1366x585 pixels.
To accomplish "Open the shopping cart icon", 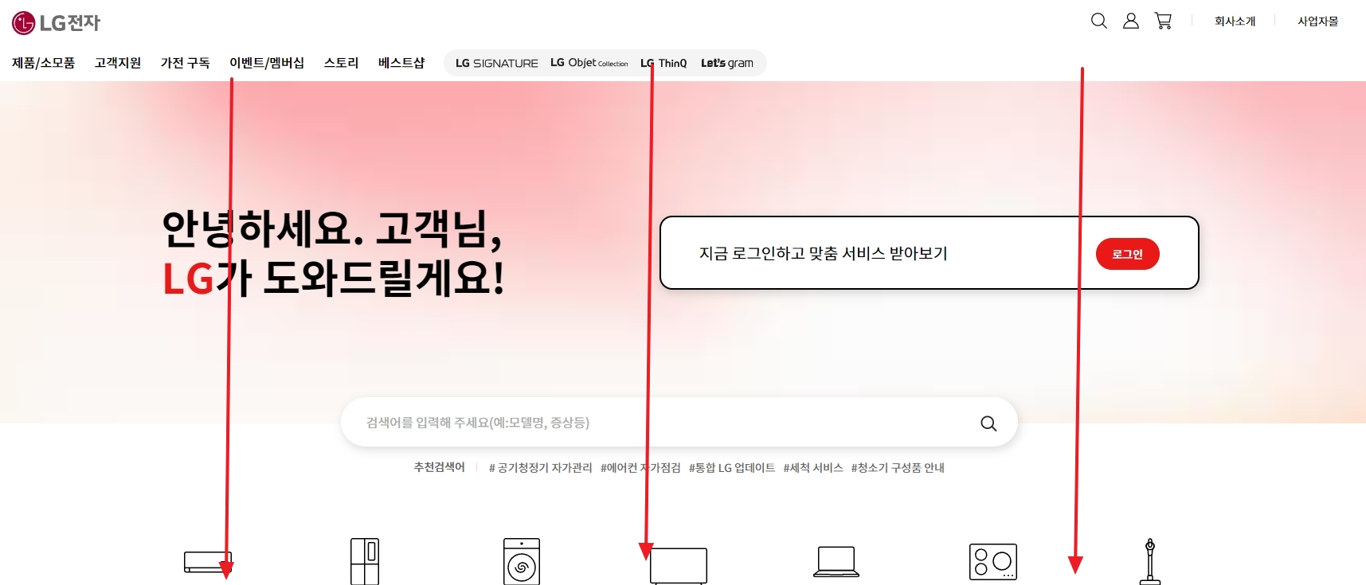I will (1164, 21).
